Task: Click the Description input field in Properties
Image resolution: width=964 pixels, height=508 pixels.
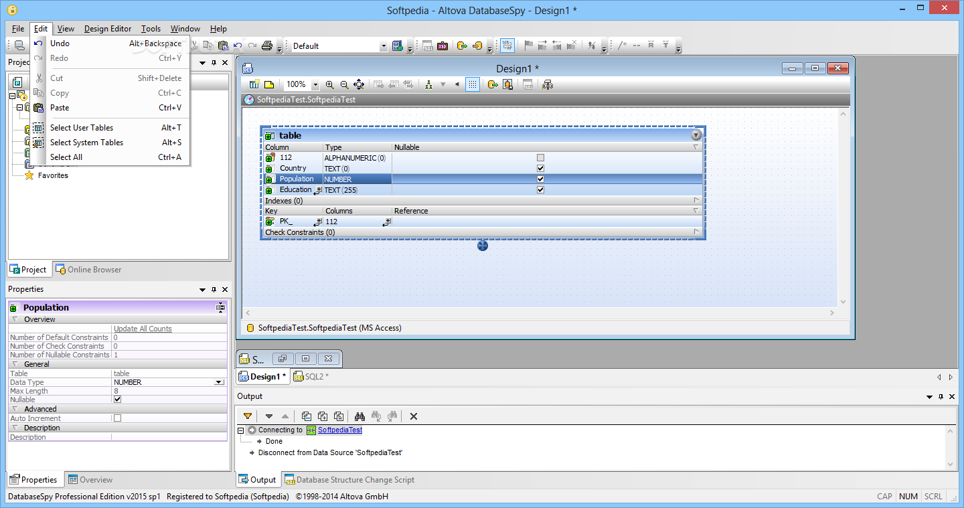Action: click(169, 437)
